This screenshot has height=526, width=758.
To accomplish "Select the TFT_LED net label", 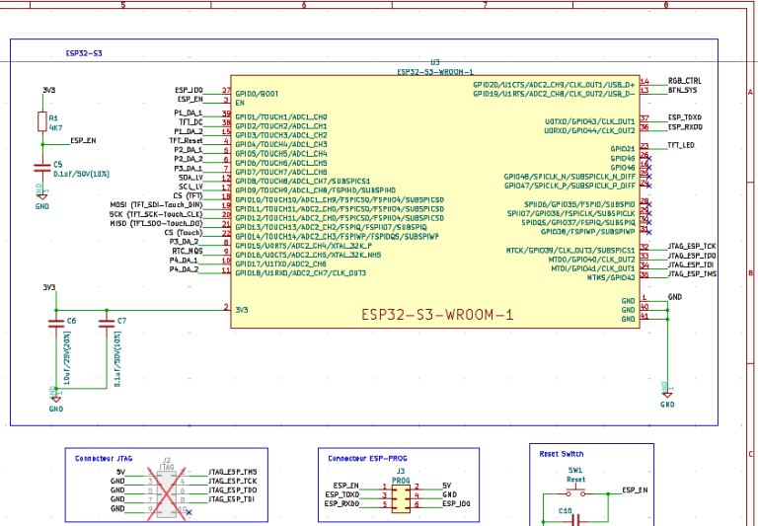I will coord(681,145).
